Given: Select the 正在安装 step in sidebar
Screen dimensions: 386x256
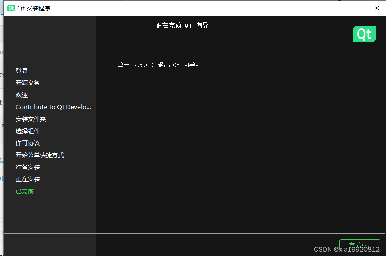Looking at the screenshot, I should tap(28, 179).
